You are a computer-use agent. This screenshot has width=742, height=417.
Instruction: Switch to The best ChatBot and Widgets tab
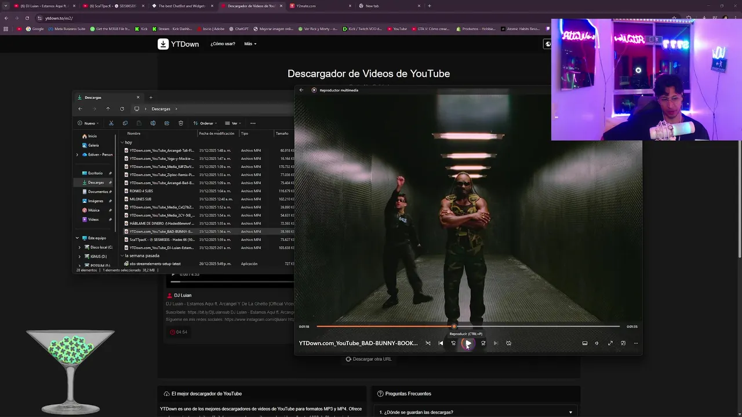[x=184, y=6]
